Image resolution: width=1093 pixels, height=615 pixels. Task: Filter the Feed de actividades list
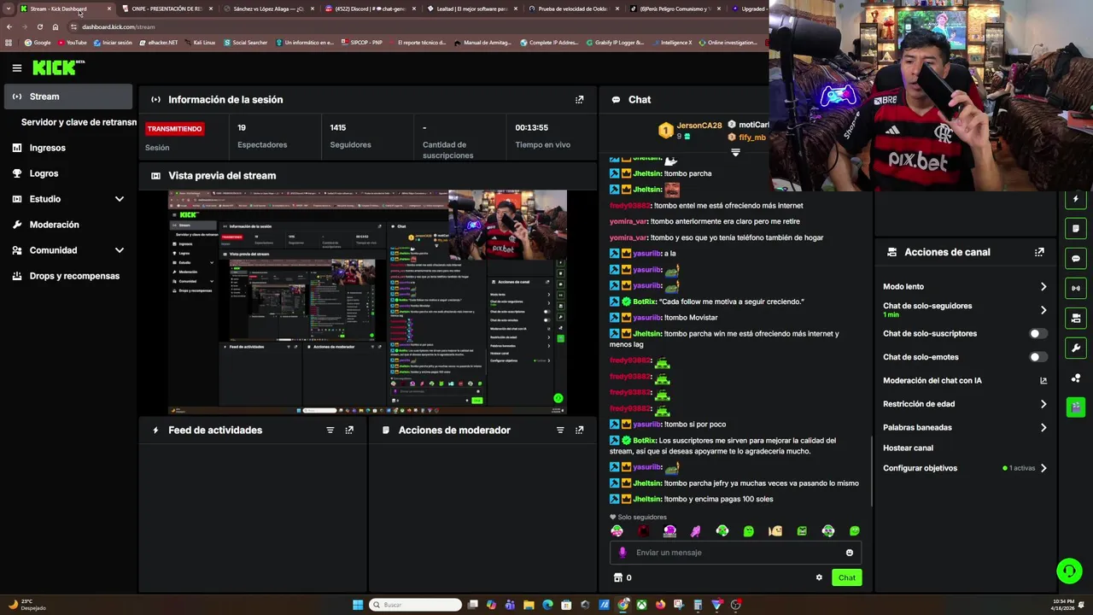[330, 430]
